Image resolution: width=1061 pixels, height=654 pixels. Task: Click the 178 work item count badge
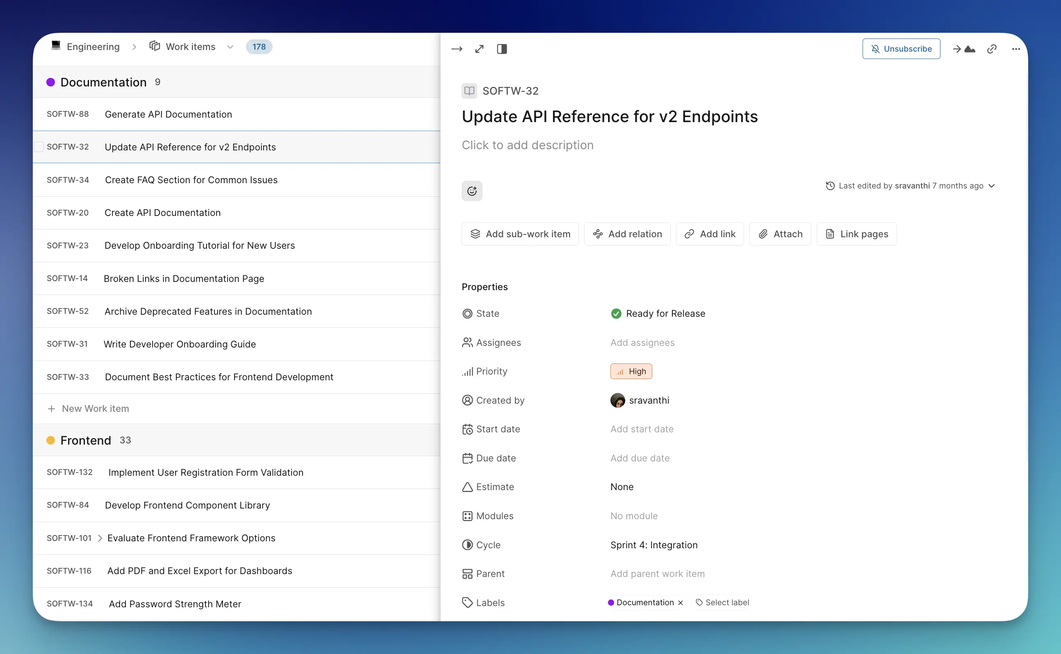259,47
